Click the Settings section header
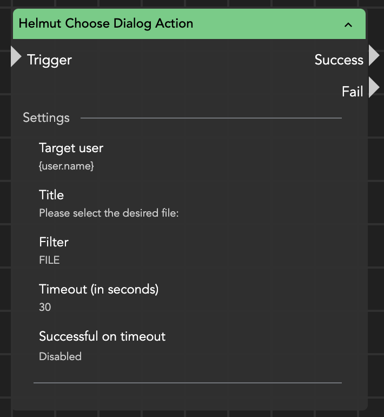Image resolution: width=384 pixels, height=417 pixels. [46, 118]
